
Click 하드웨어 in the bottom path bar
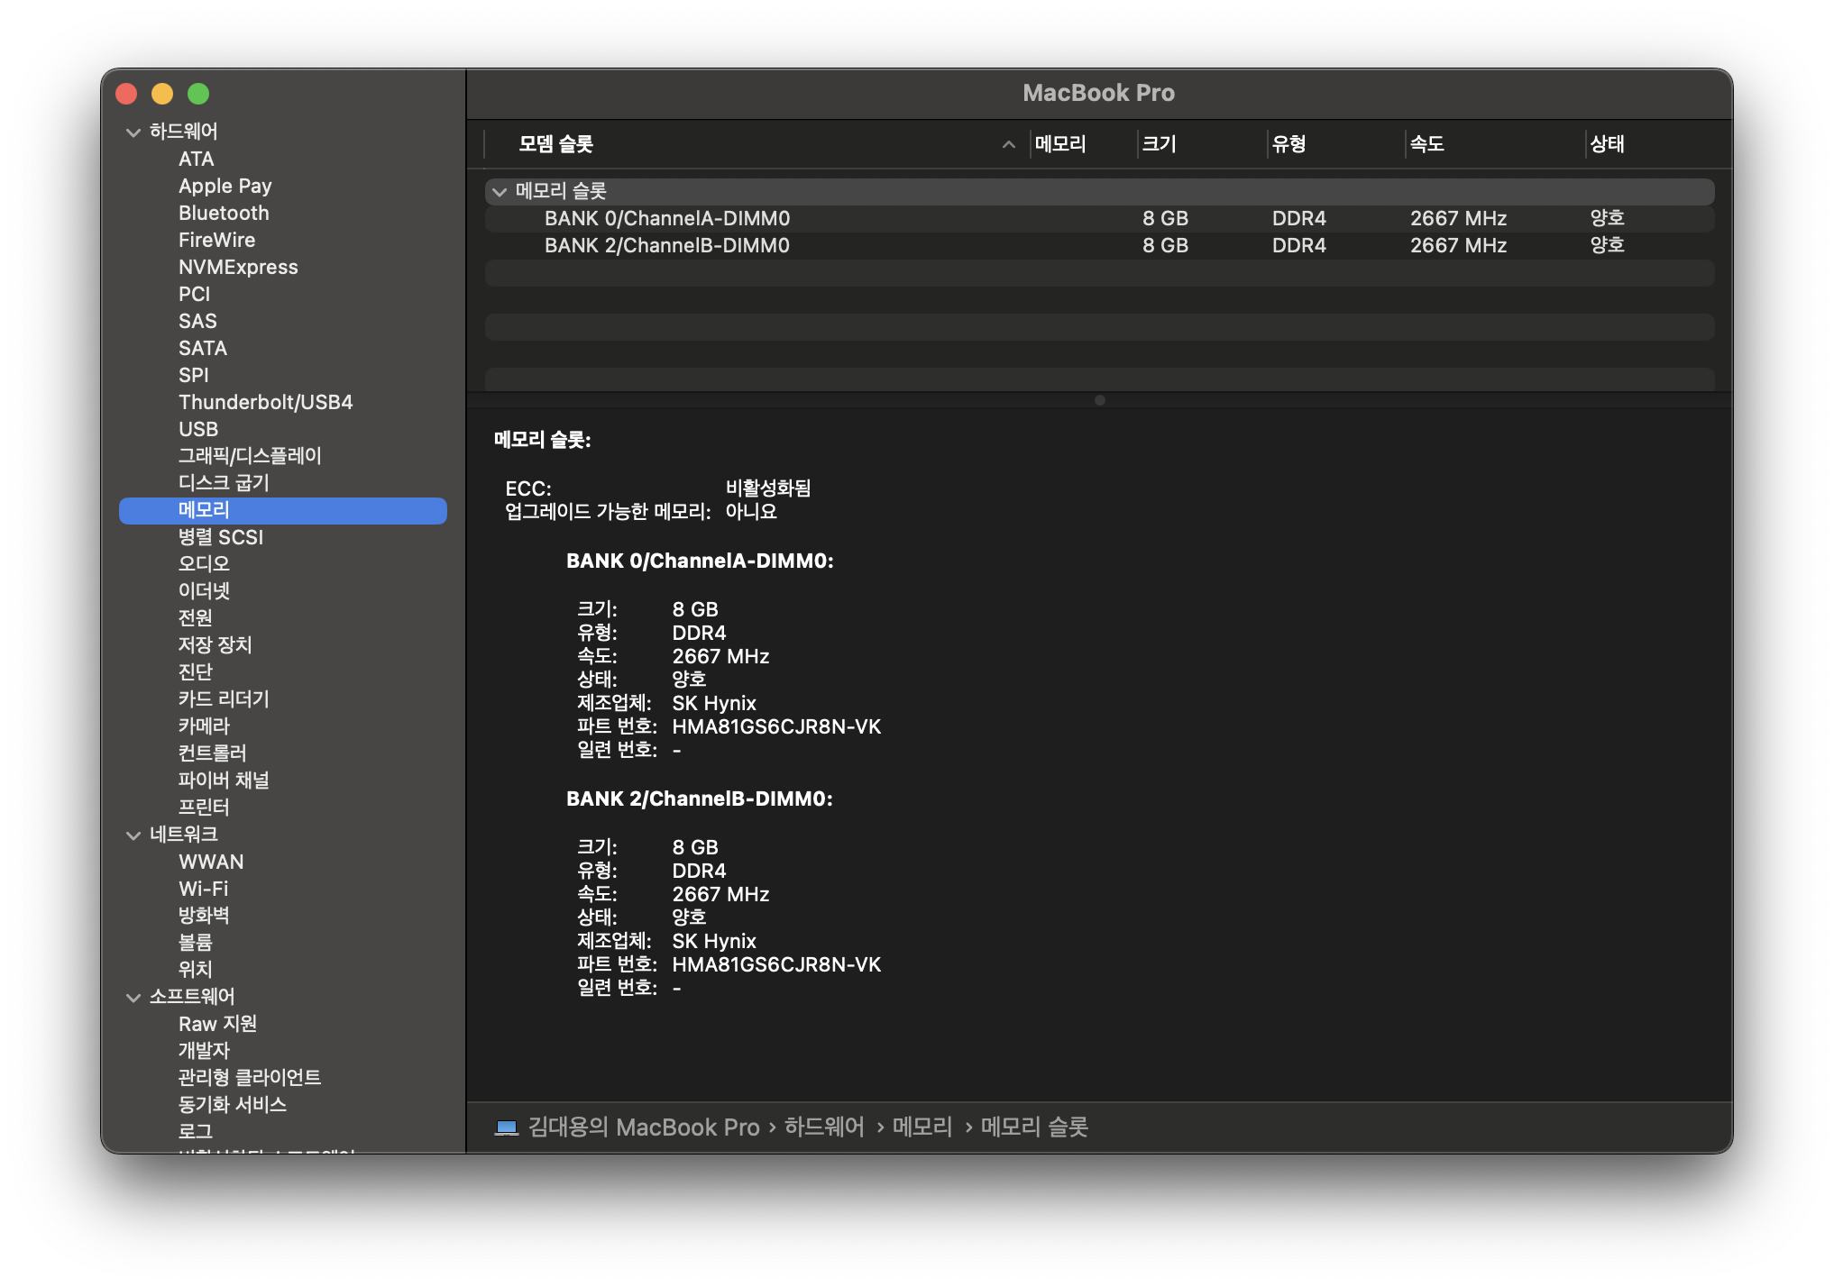[824, 1127]
